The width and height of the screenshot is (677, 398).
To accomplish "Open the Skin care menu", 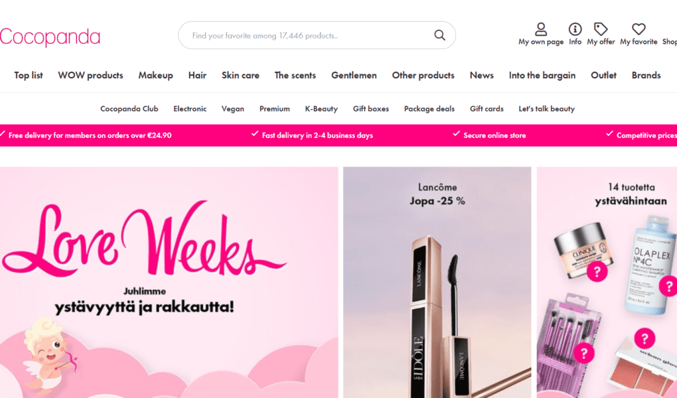I will [240, 75].
